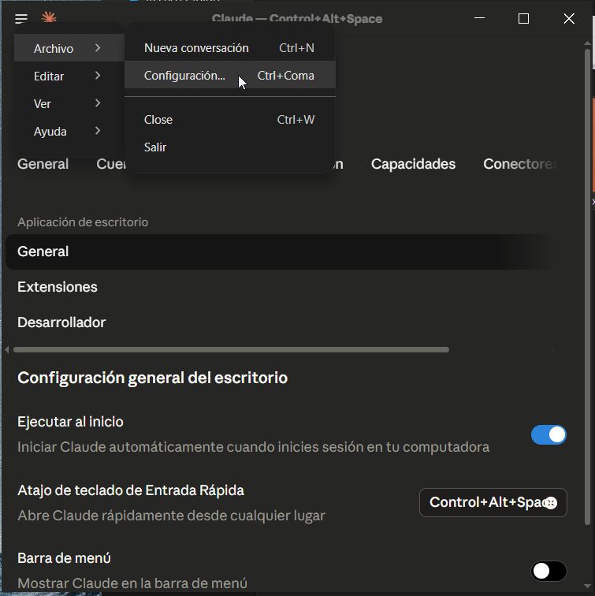The image size is (595, 596).
Task: Expand Ayuda submenu arrow
Action: [x=98, y=131]
